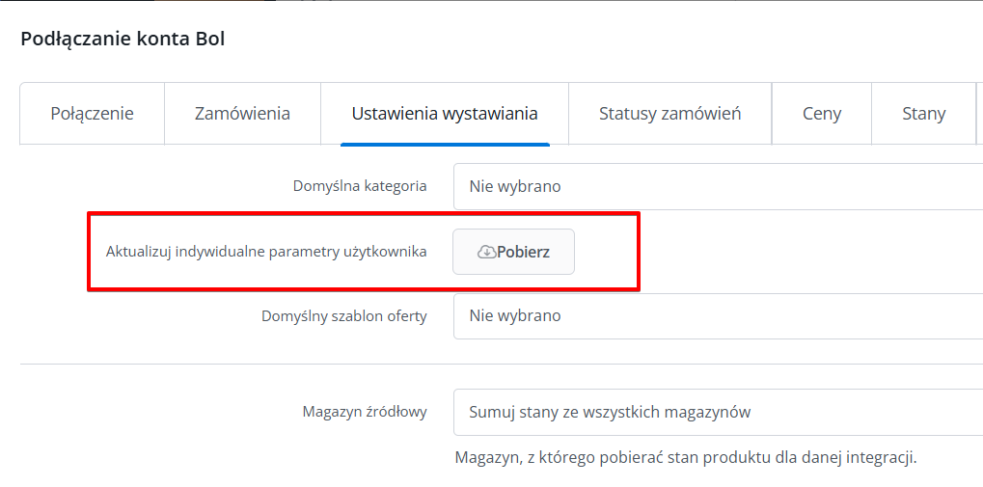Click the Magazyn źródłowy field label
The image size is (983, 487).
(365, 412)
